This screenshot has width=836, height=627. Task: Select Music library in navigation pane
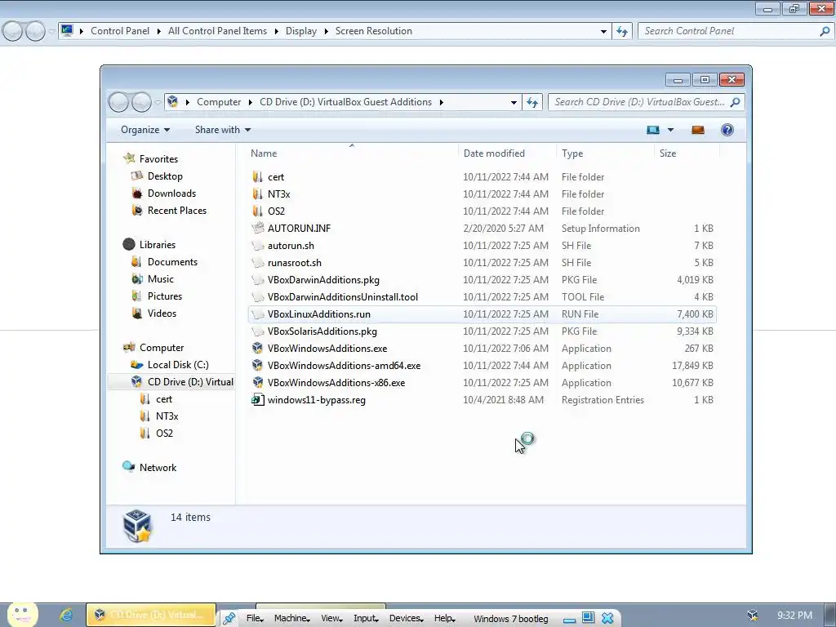tap(161, 278)
